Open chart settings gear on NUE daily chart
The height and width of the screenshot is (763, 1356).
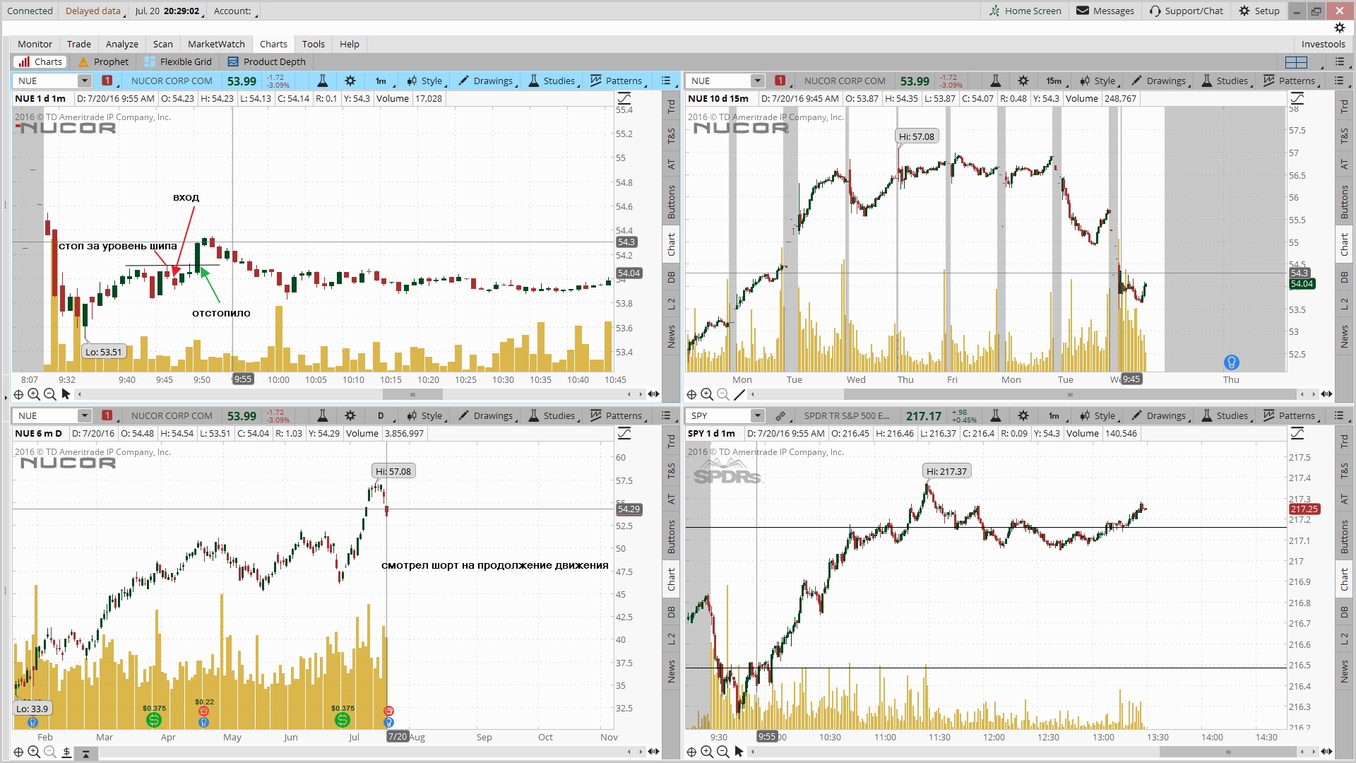350,415
